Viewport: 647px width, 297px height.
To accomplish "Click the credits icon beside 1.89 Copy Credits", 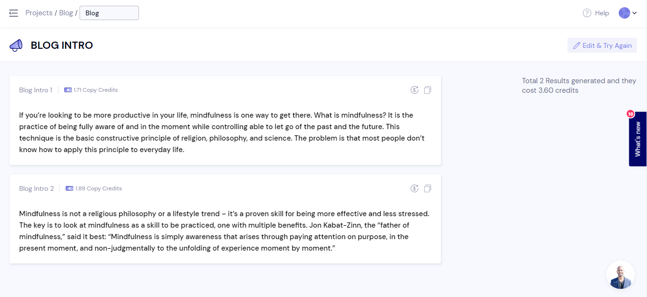I will point(69,188).
